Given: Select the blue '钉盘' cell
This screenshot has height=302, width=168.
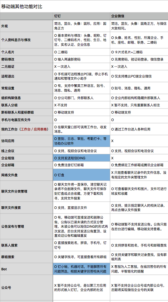Looking at the screenshot, I should 81,175.
